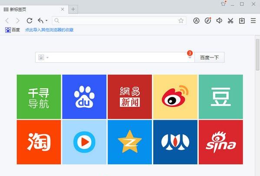Screen dimensions: 260x176
Task: Open the hamburger main menu
Action: tap(253, 21)
